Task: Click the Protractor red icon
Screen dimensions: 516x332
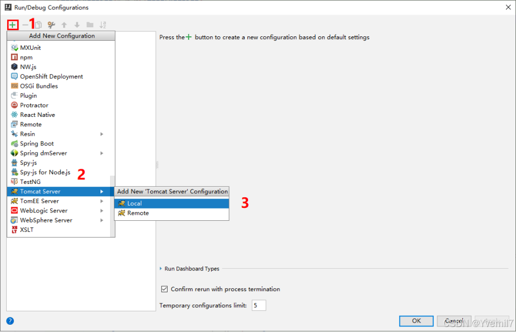Action: 14,105
